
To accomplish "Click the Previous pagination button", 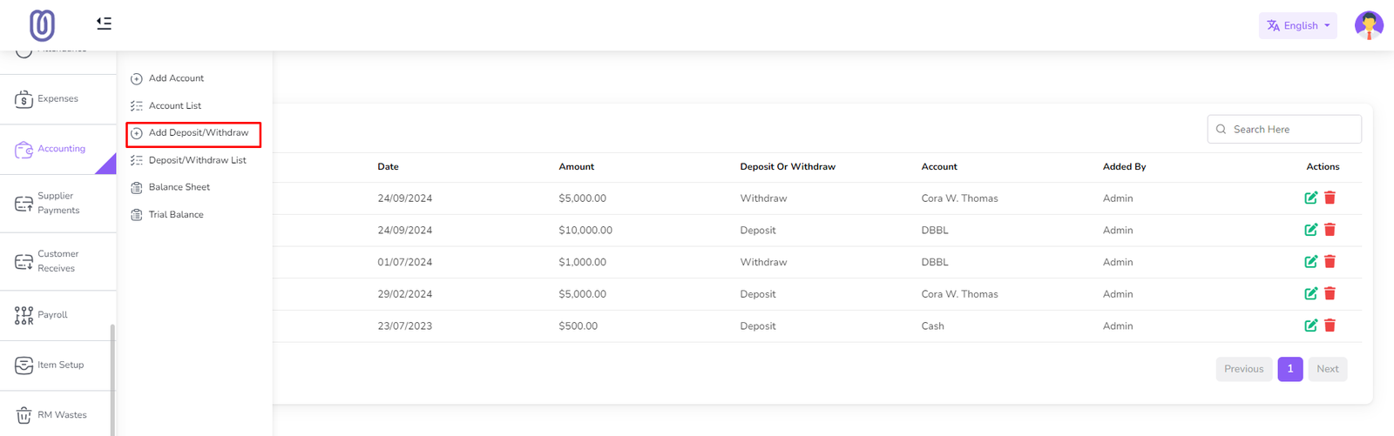I will pyautogui.click(x=1243, y=369).
